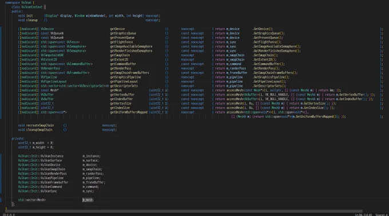Click the 'nullptr' argument in the getMesh body
This screenshot has height=216, width=389.
276,90
